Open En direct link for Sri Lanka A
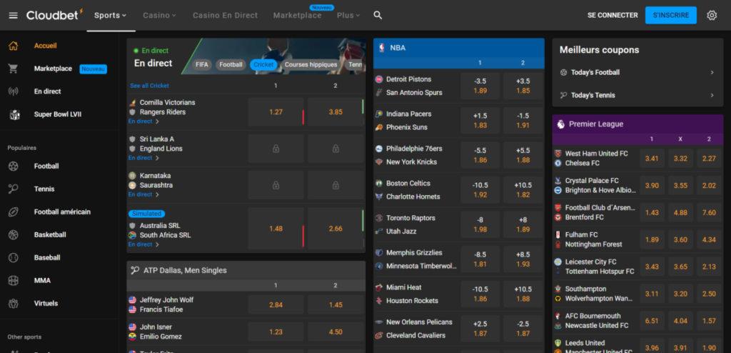 point(143,158)
